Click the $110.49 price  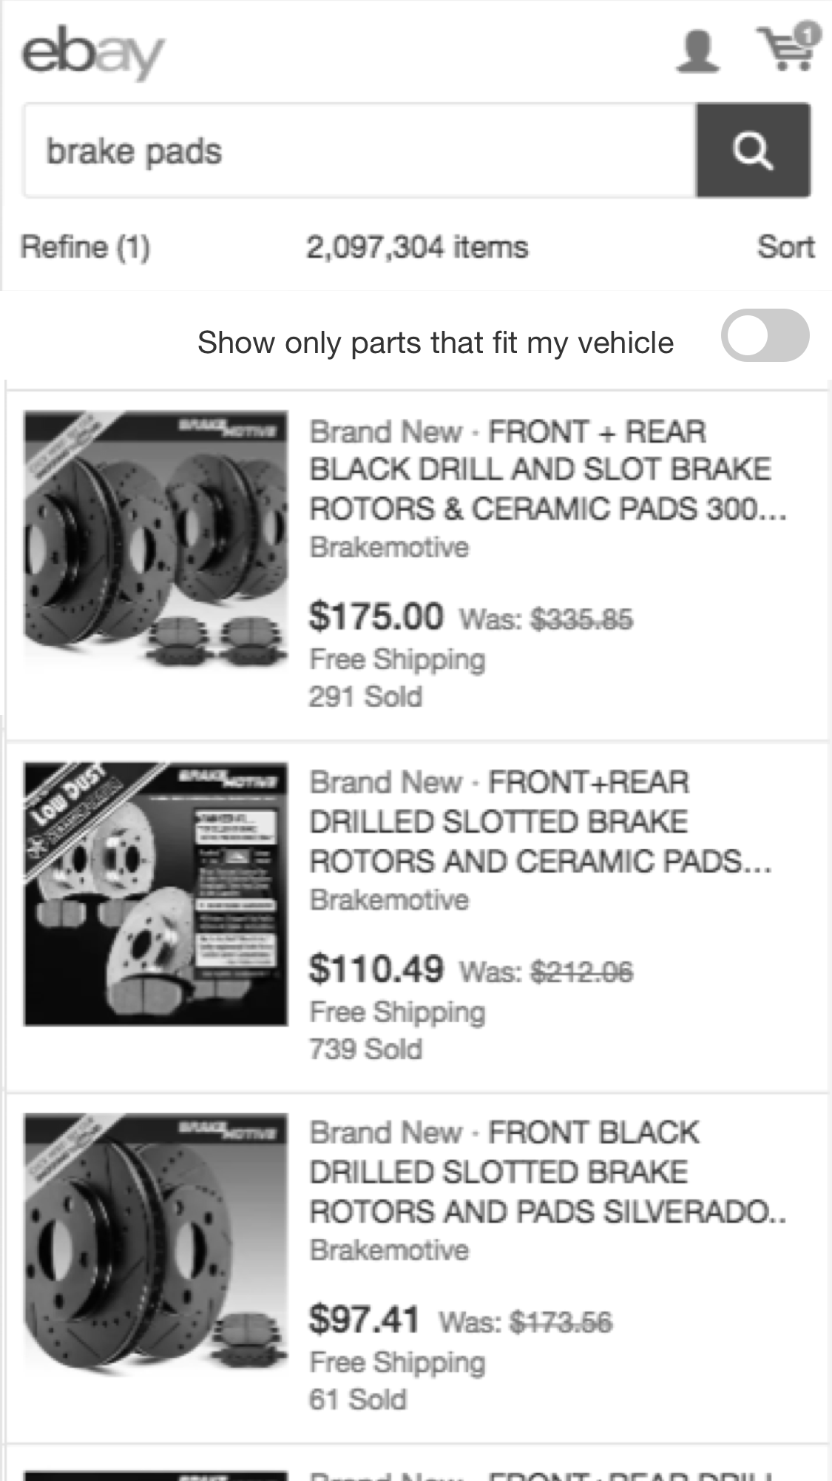(x=376, y=969)
